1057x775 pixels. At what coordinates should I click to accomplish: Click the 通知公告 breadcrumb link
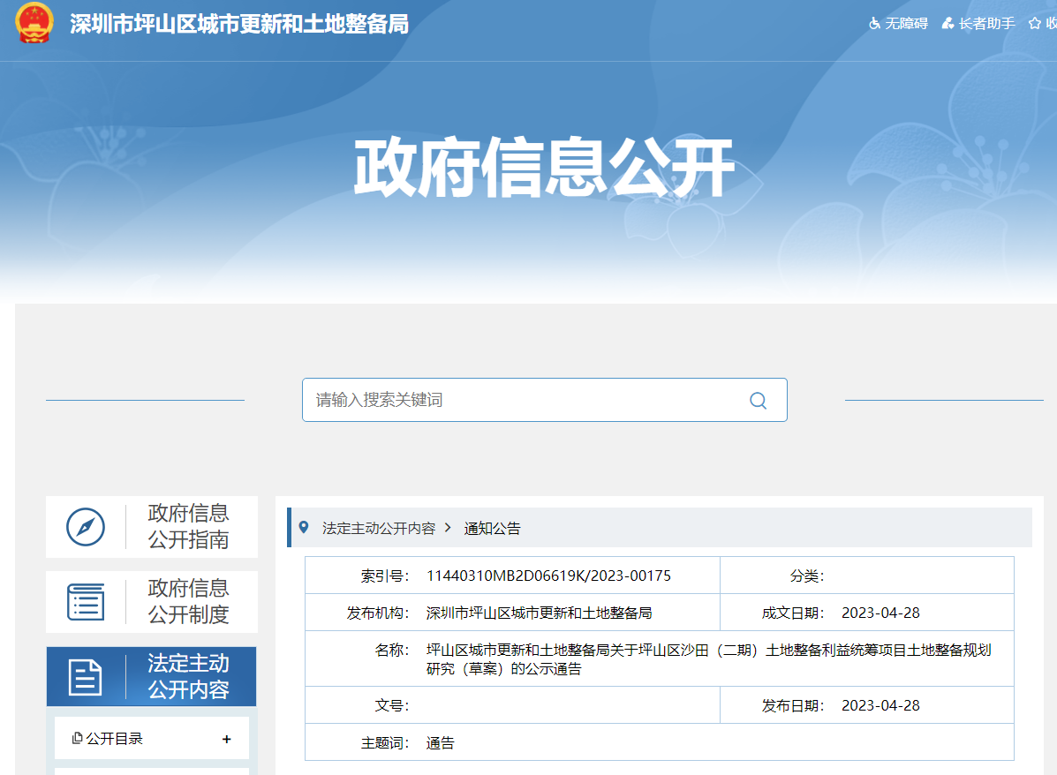[493, 529]
